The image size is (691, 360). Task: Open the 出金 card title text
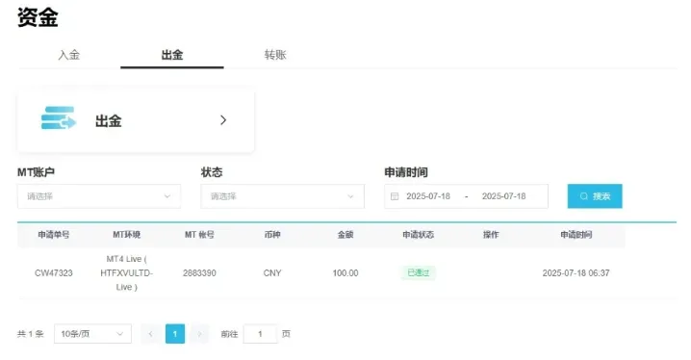[109, 120]
